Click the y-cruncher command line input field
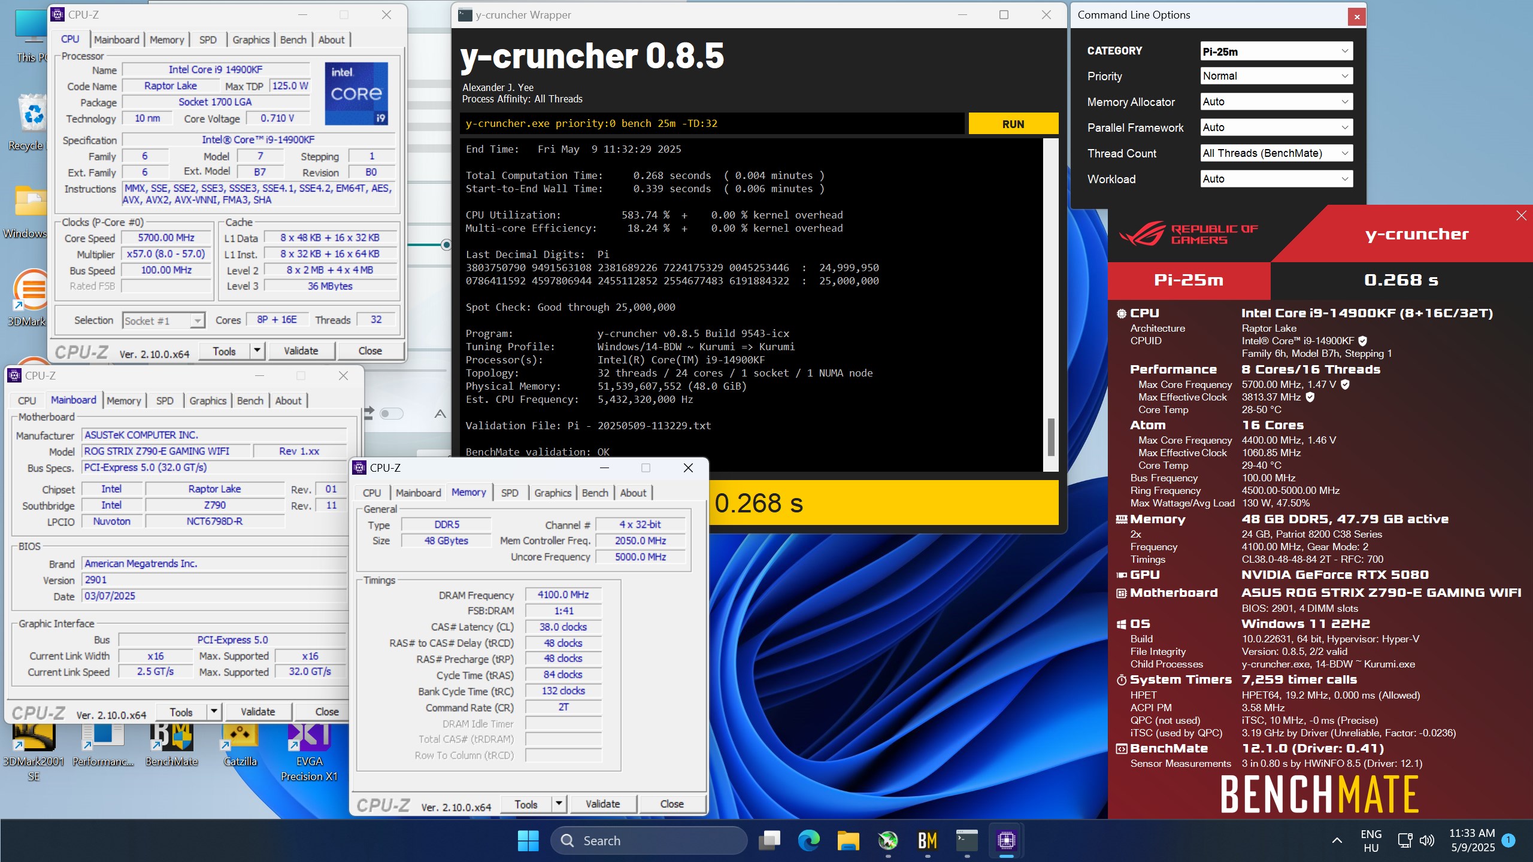This screenshot has height=862, width=1533. pos(711,124)
